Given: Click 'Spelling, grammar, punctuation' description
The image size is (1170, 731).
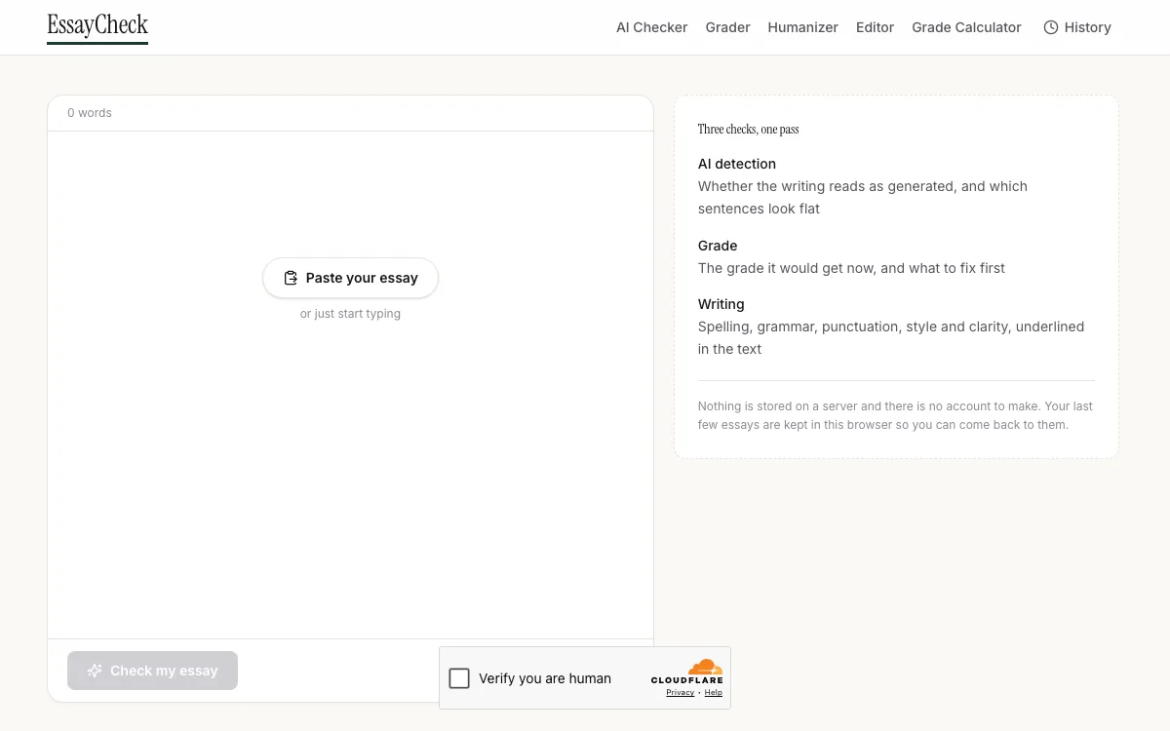Looking at the screenshot, I should [891, 337].
